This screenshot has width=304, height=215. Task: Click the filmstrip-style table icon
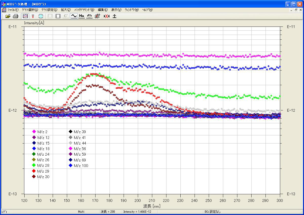point(58,16)
